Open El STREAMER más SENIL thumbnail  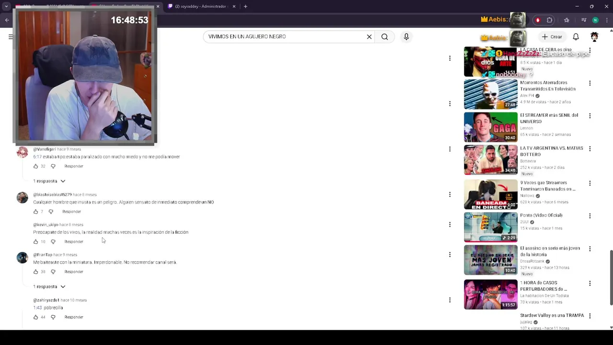490,127
